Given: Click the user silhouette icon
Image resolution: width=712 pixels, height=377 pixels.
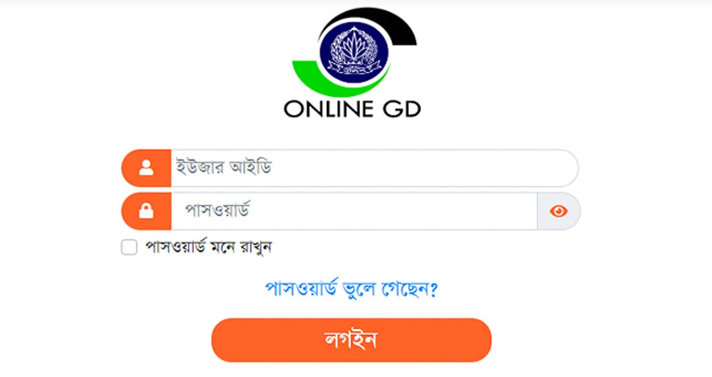Looking at the screenshot, I should [146, 167].
